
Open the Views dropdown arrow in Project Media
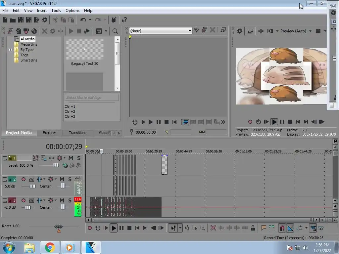106,31
